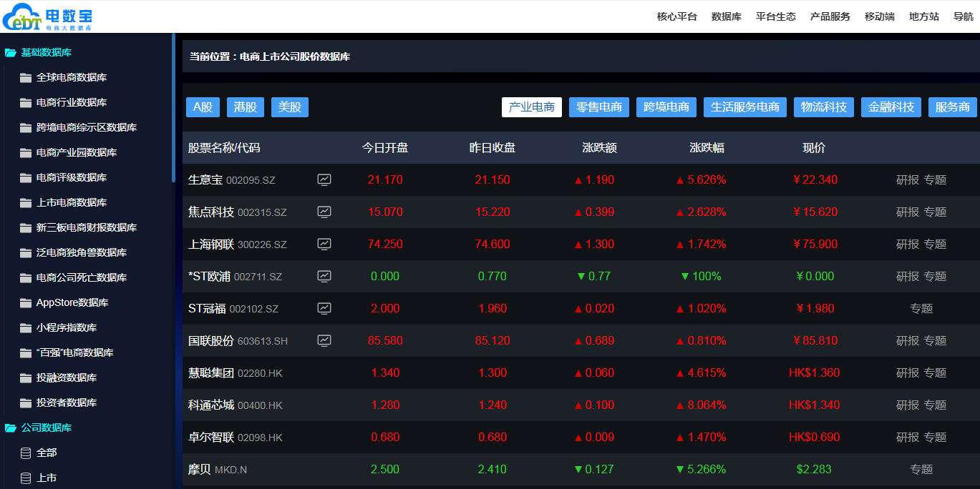Click the stock name 卓尔智联

tap(211, 437)
